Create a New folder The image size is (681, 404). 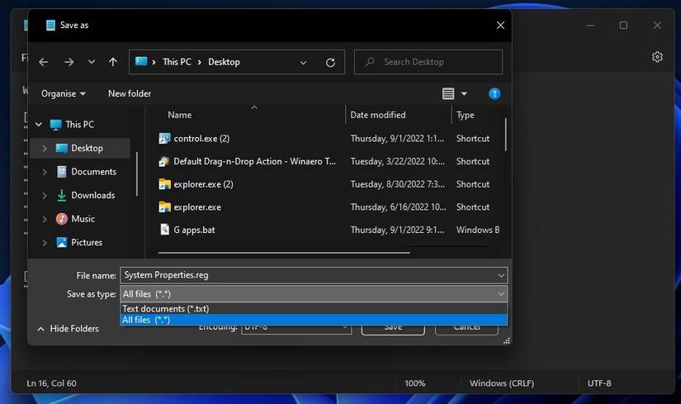click(130, 93)
